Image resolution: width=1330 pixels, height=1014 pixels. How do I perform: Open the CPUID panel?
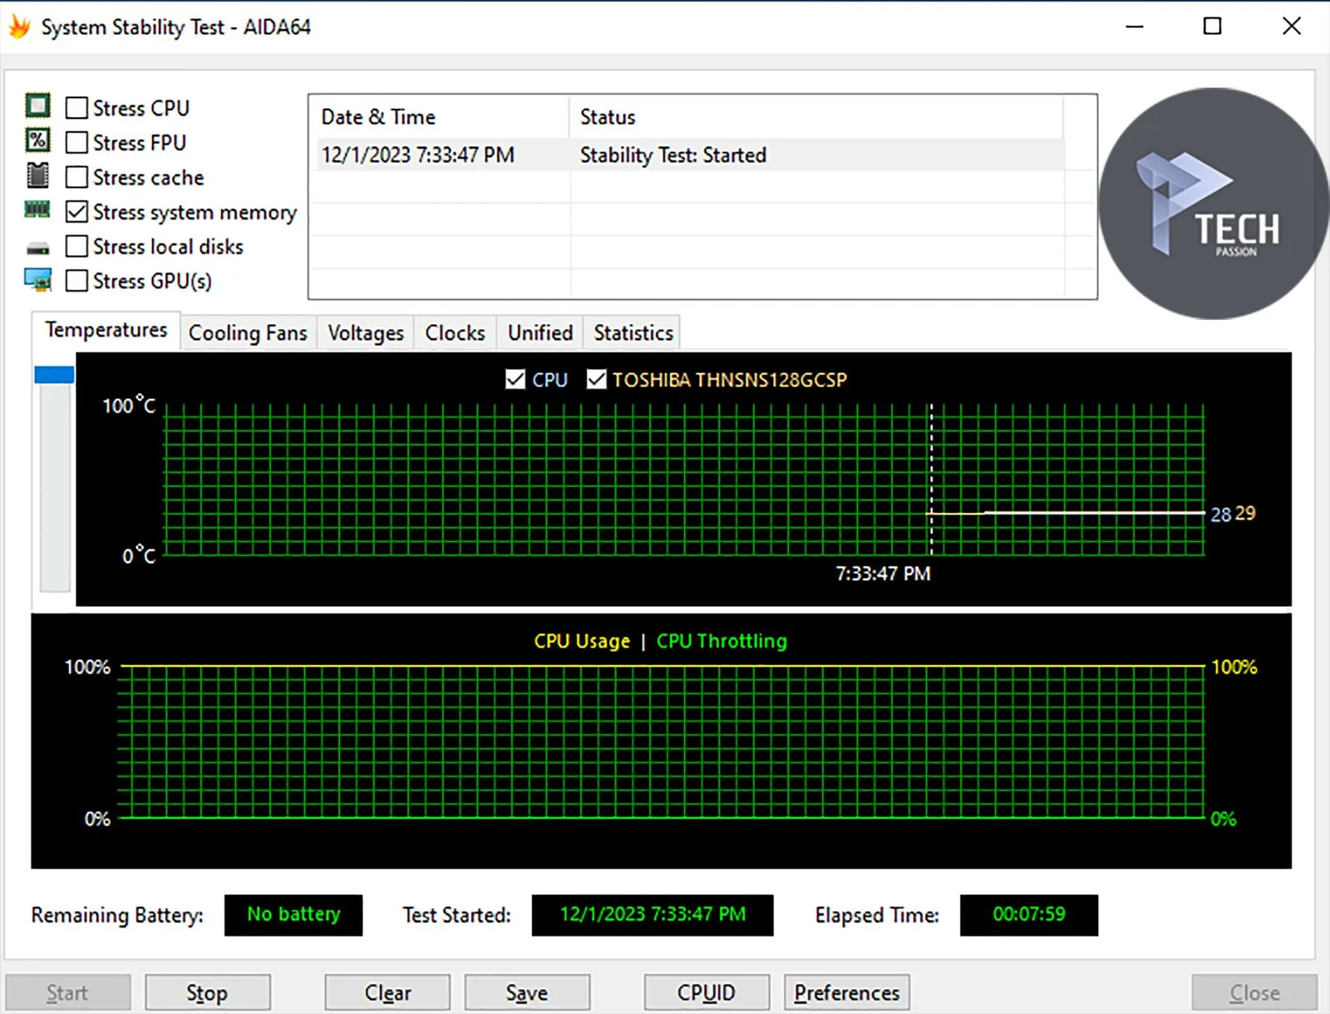707,993
